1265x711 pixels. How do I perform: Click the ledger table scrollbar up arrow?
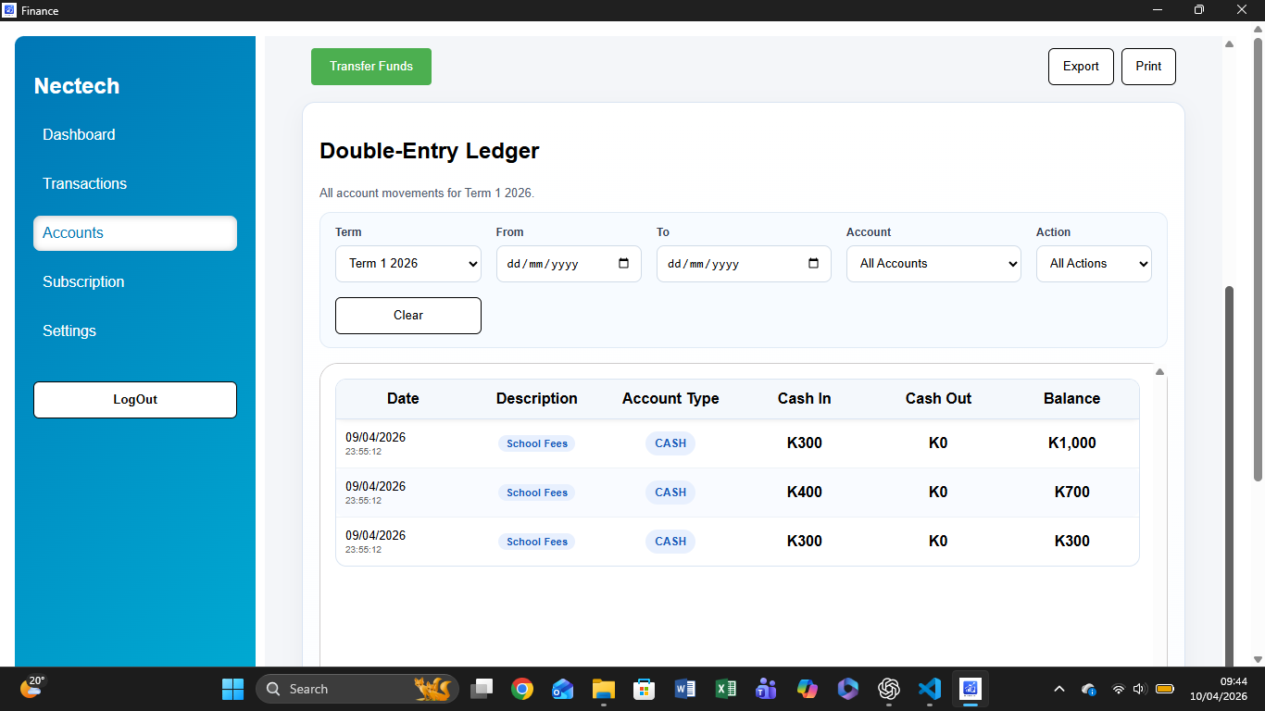[x=1159, y=371]
